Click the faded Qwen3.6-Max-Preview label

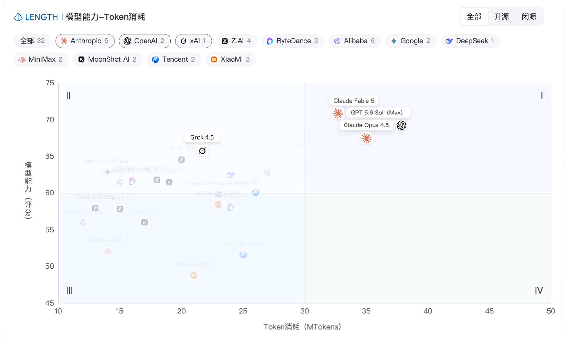point(219,183)
